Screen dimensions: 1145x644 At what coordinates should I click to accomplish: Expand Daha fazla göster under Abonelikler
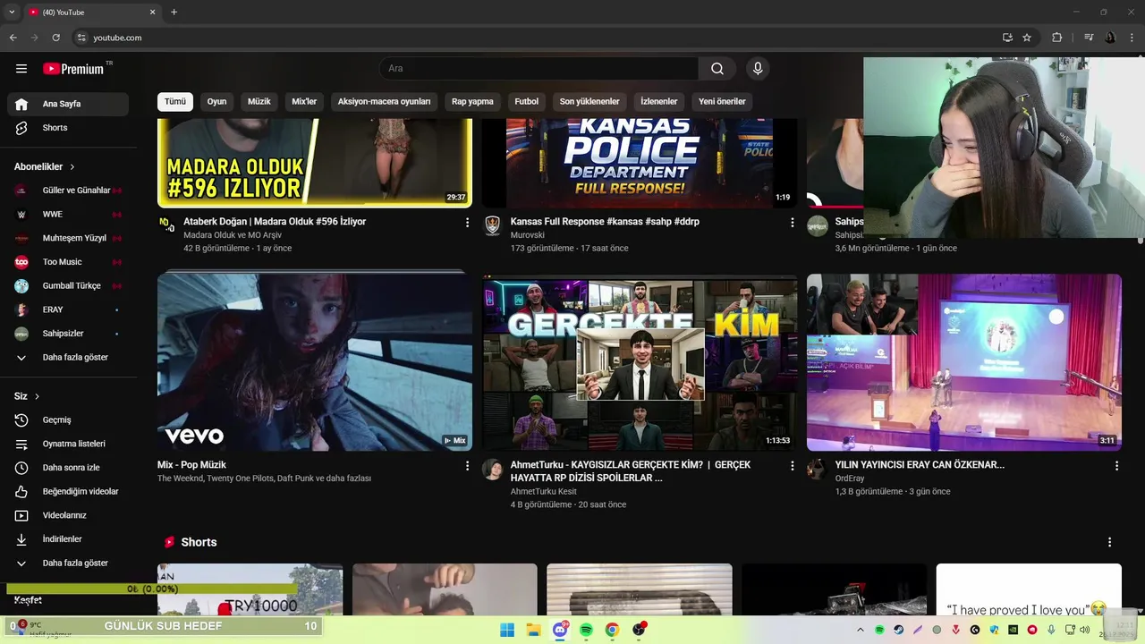point(68,358)
